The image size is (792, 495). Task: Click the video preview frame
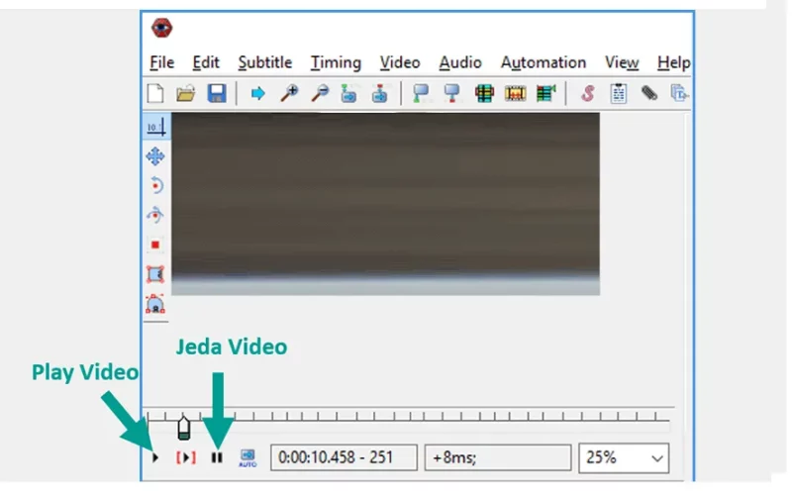pyautogui.click(x=386, y=204)
